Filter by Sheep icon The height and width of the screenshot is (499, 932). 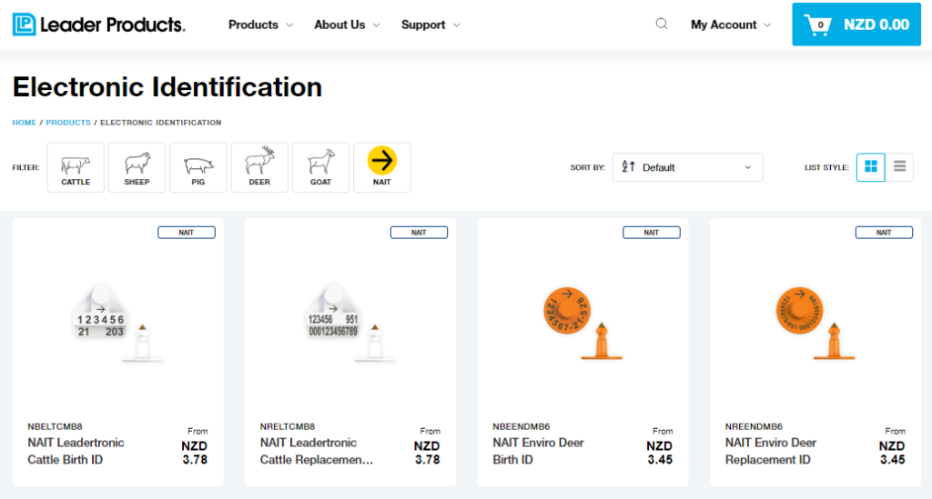pos(137,167)
